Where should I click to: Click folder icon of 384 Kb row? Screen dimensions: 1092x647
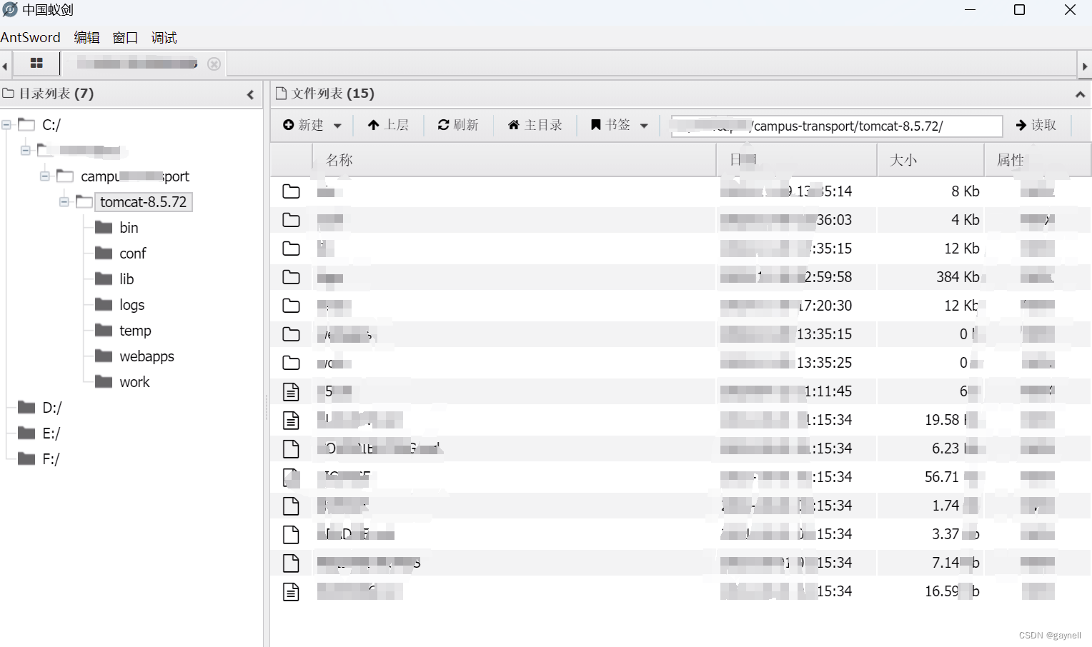[x=291, y=277]
